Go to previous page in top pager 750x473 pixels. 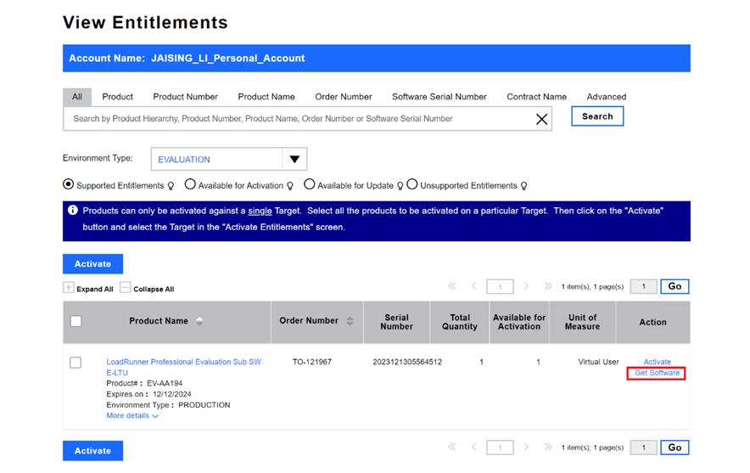(x=474, y=286)
